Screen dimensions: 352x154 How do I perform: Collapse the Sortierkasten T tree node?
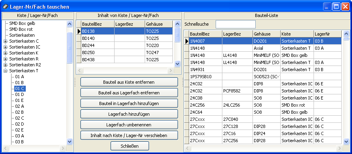[x=6, y=71]
